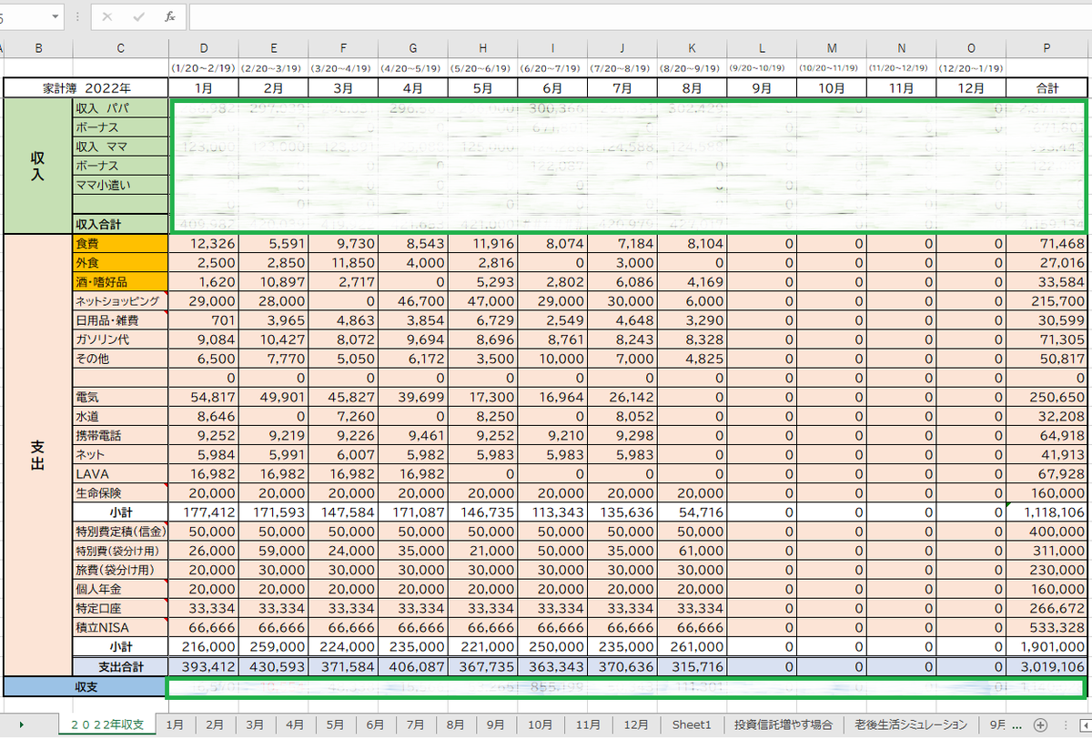Click the 1,118,106 subtotal cell
The image size is (1092, 740).
pyautogui.click(x=1048, y=512)
